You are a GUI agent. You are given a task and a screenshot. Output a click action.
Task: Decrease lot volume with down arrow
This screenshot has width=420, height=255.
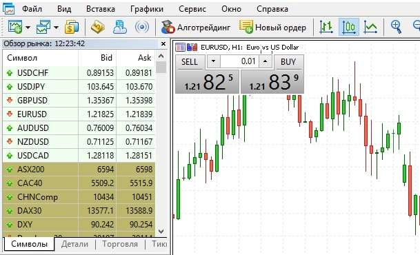point(214,61)
